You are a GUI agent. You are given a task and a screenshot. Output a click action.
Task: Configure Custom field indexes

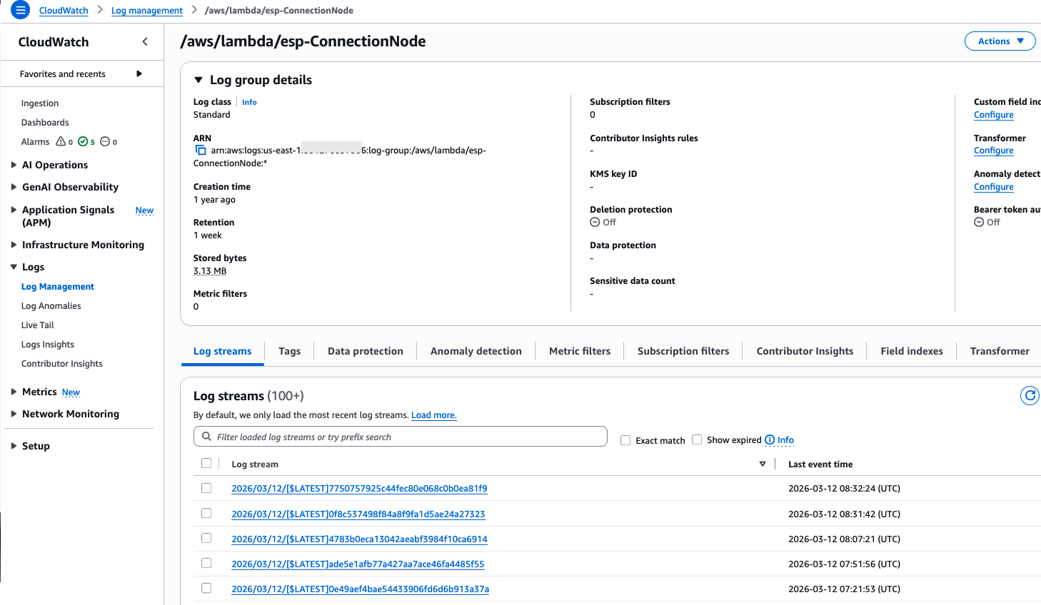tap(994, 115)
